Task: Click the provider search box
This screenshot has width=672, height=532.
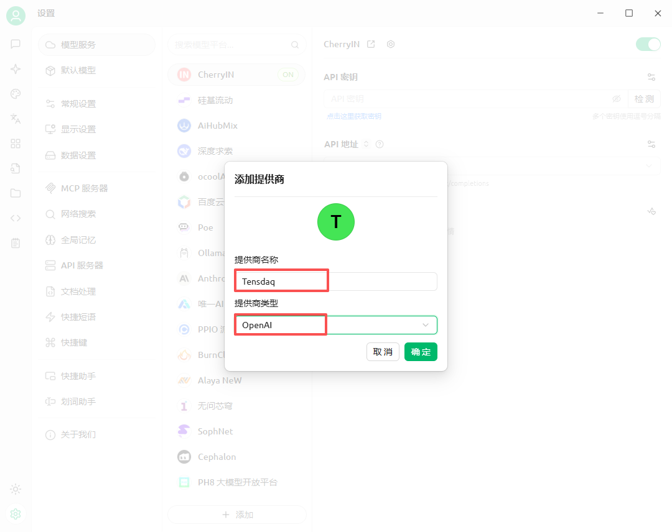Action: click(237, 45)
